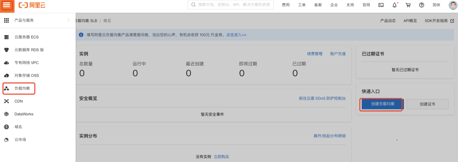
Task: Open 前往云盾 DDoS 防护控制台 link
Action: [322, 98]
